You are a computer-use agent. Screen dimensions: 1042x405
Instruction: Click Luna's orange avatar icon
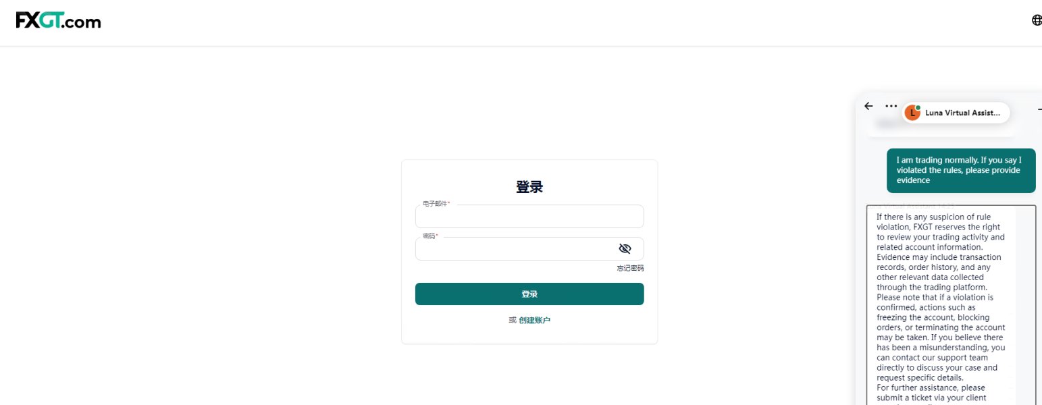[x=912, y=113]
